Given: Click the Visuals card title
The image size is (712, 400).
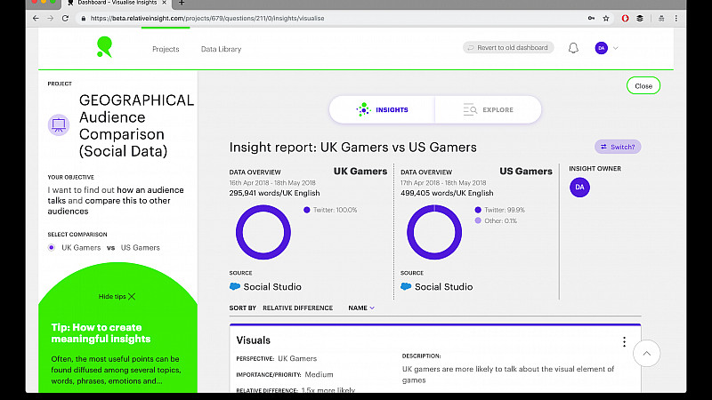Looking at the screenshot, I should 254,340.
